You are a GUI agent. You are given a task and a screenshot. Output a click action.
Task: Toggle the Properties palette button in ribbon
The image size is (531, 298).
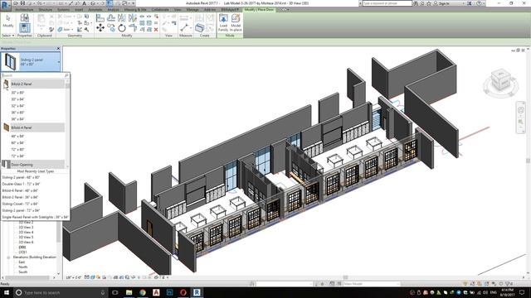(x=24, y=27)
